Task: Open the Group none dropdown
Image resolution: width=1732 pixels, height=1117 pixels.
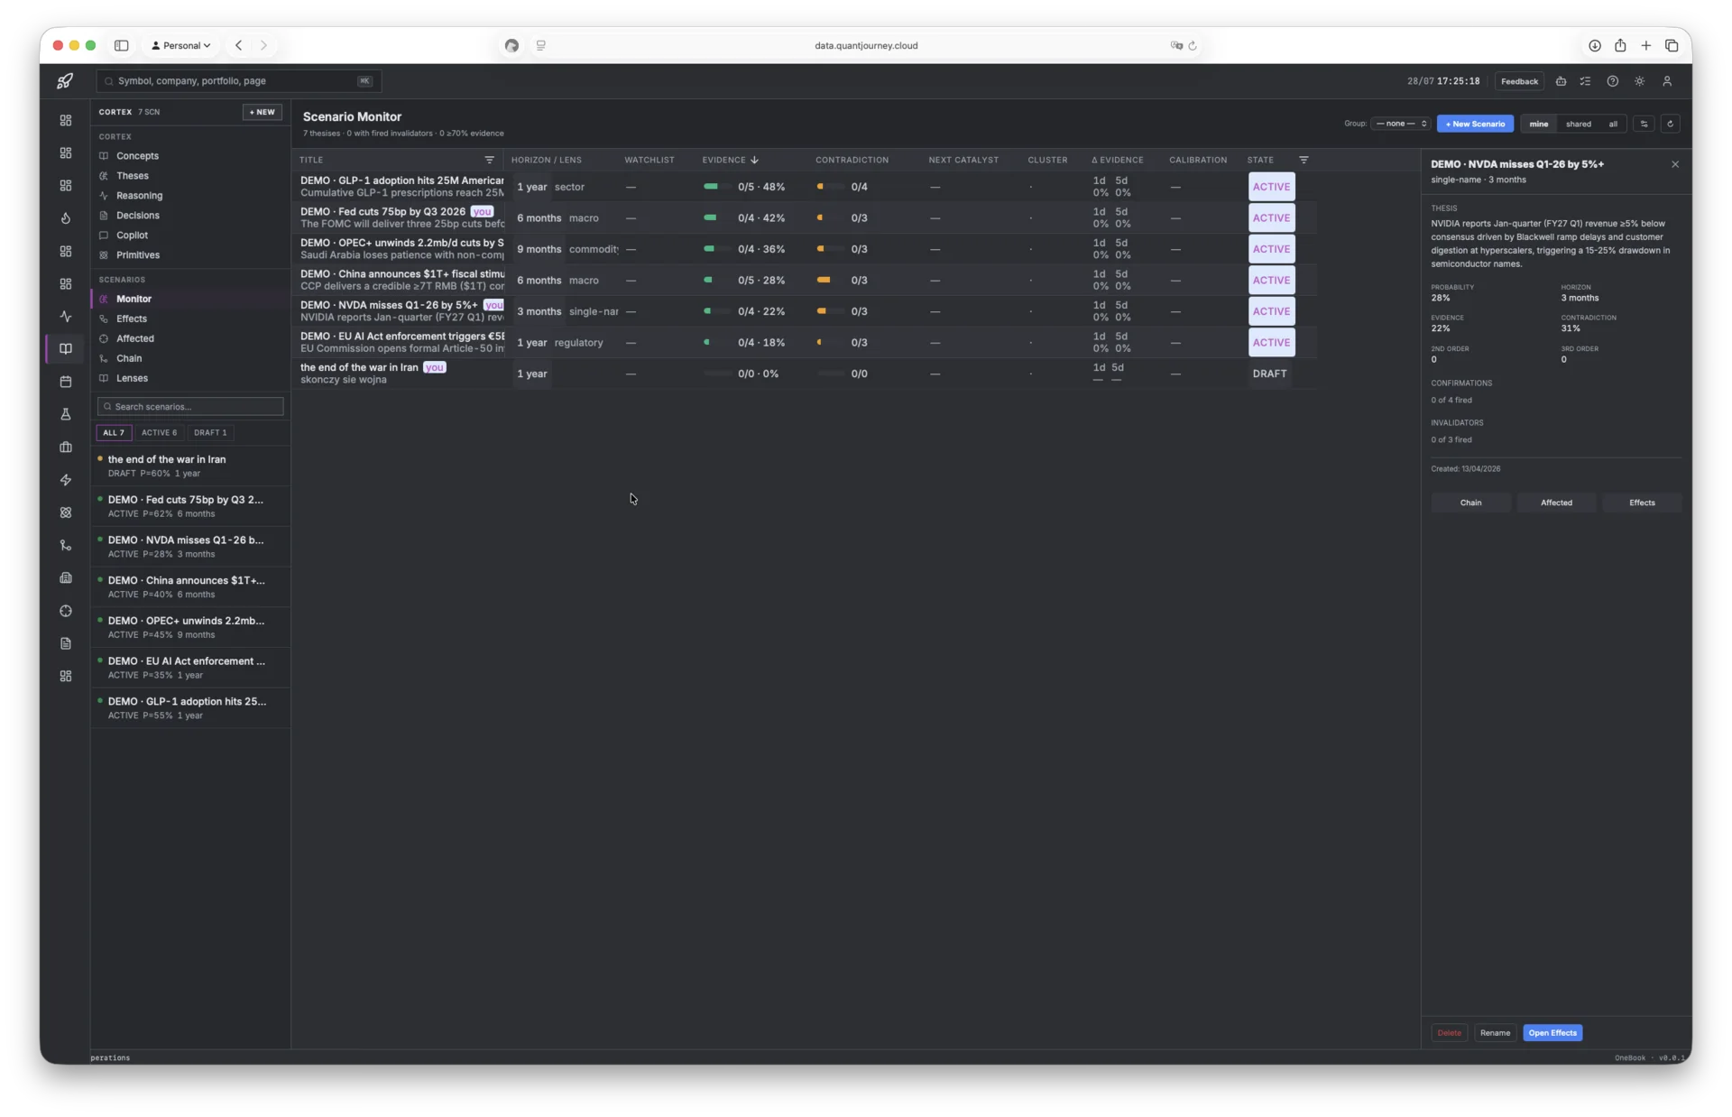Action: [x=1401, y=124]
